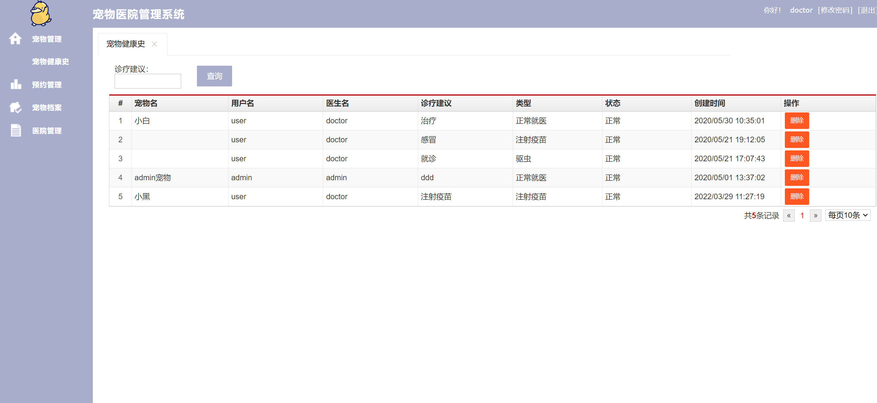Open the 每页10条 page size dropdown
877x403 pixels.
847,215
